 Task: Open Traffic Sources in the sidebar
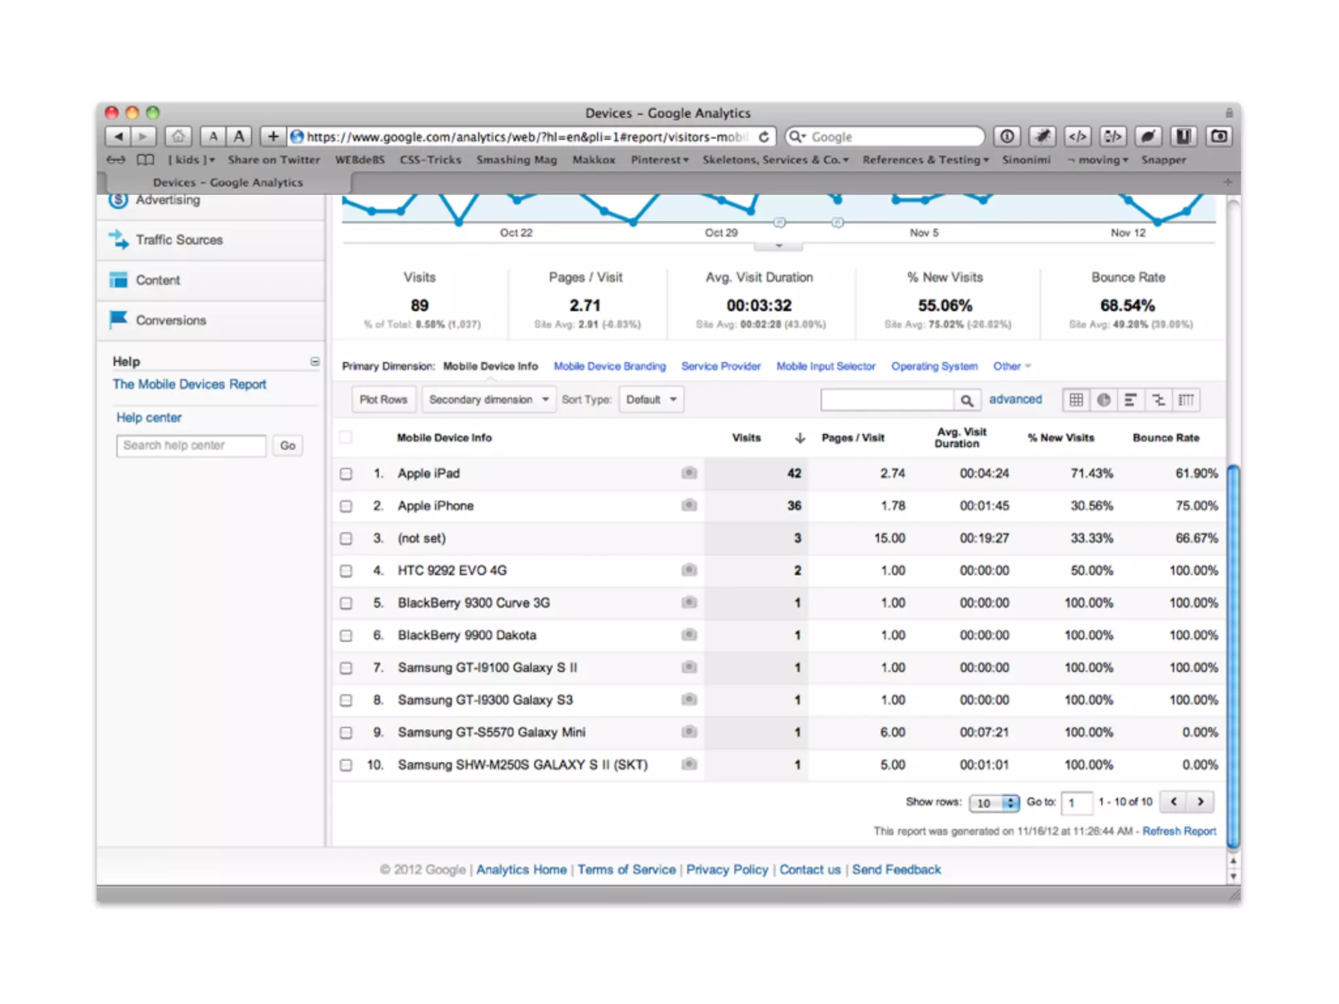[x=179, y=240]
